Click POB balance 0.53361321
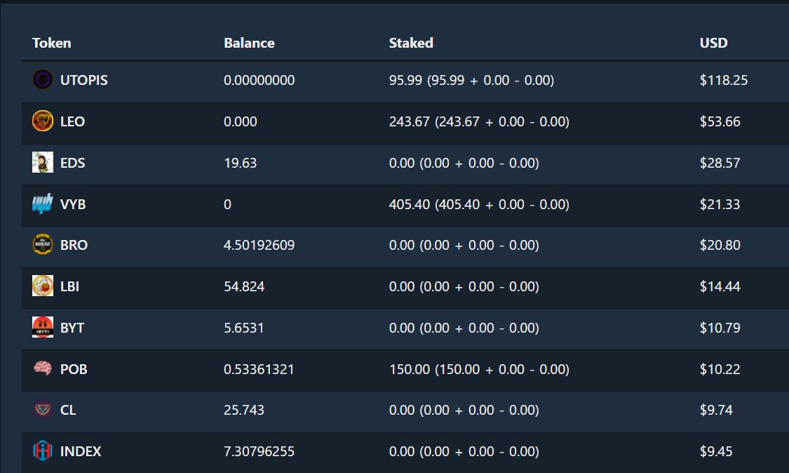Image resolution: width=789 pixels, height=473 pixels. click(x=259, y=368)
